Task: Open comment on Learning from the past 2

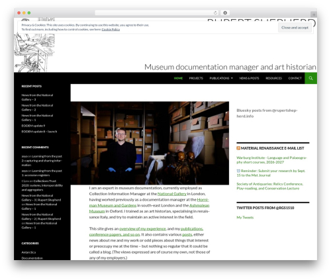Action: click(x=42, y=161)
